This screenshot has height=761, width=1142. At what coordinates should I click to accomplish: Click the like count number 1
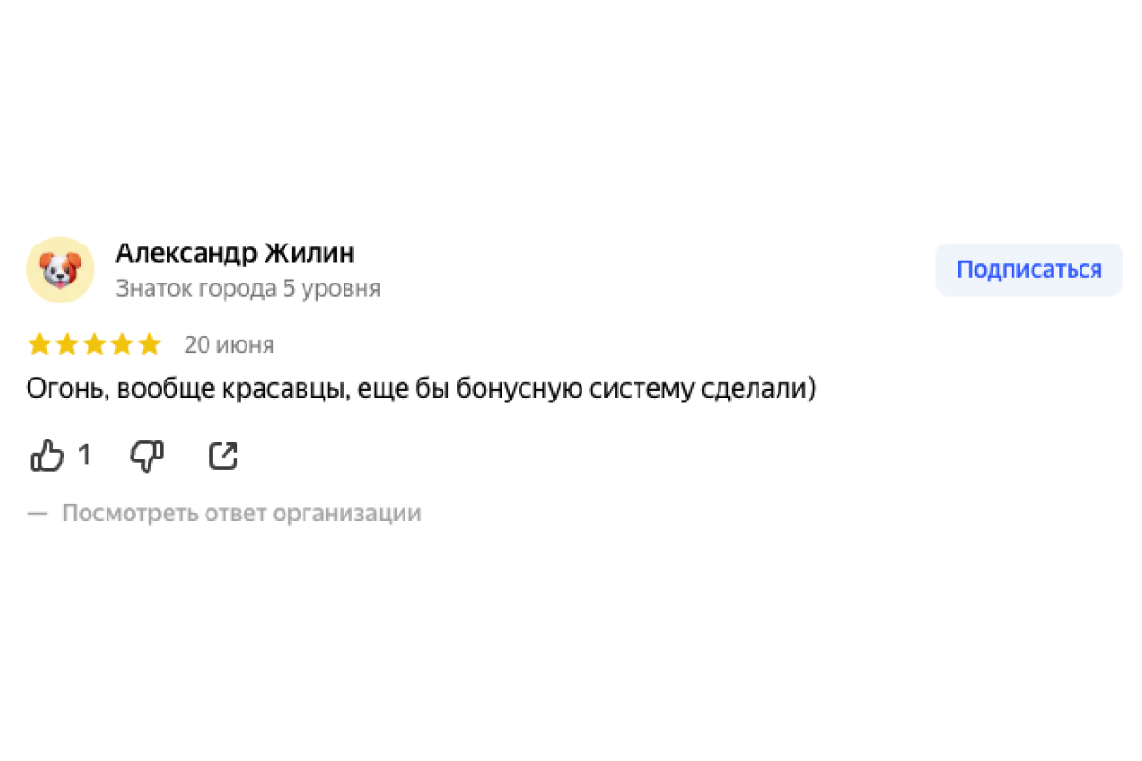click(84, 457)
